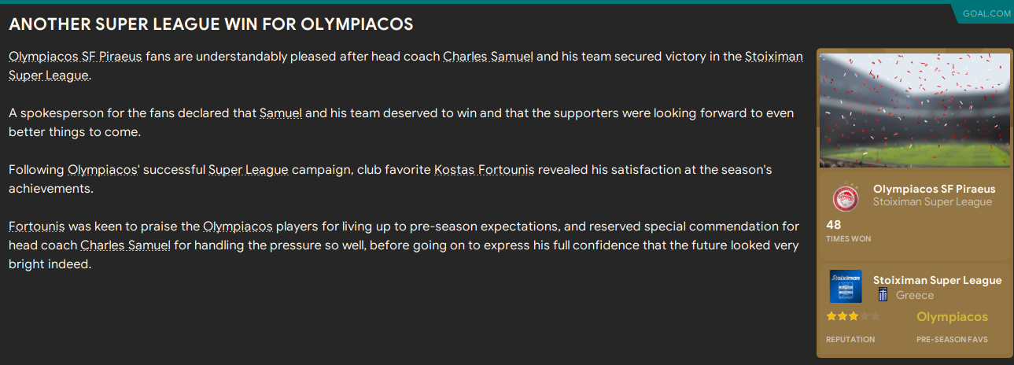
Task: Click the Olympiacos club crest in side panel
Action: [x=846, y=197]
